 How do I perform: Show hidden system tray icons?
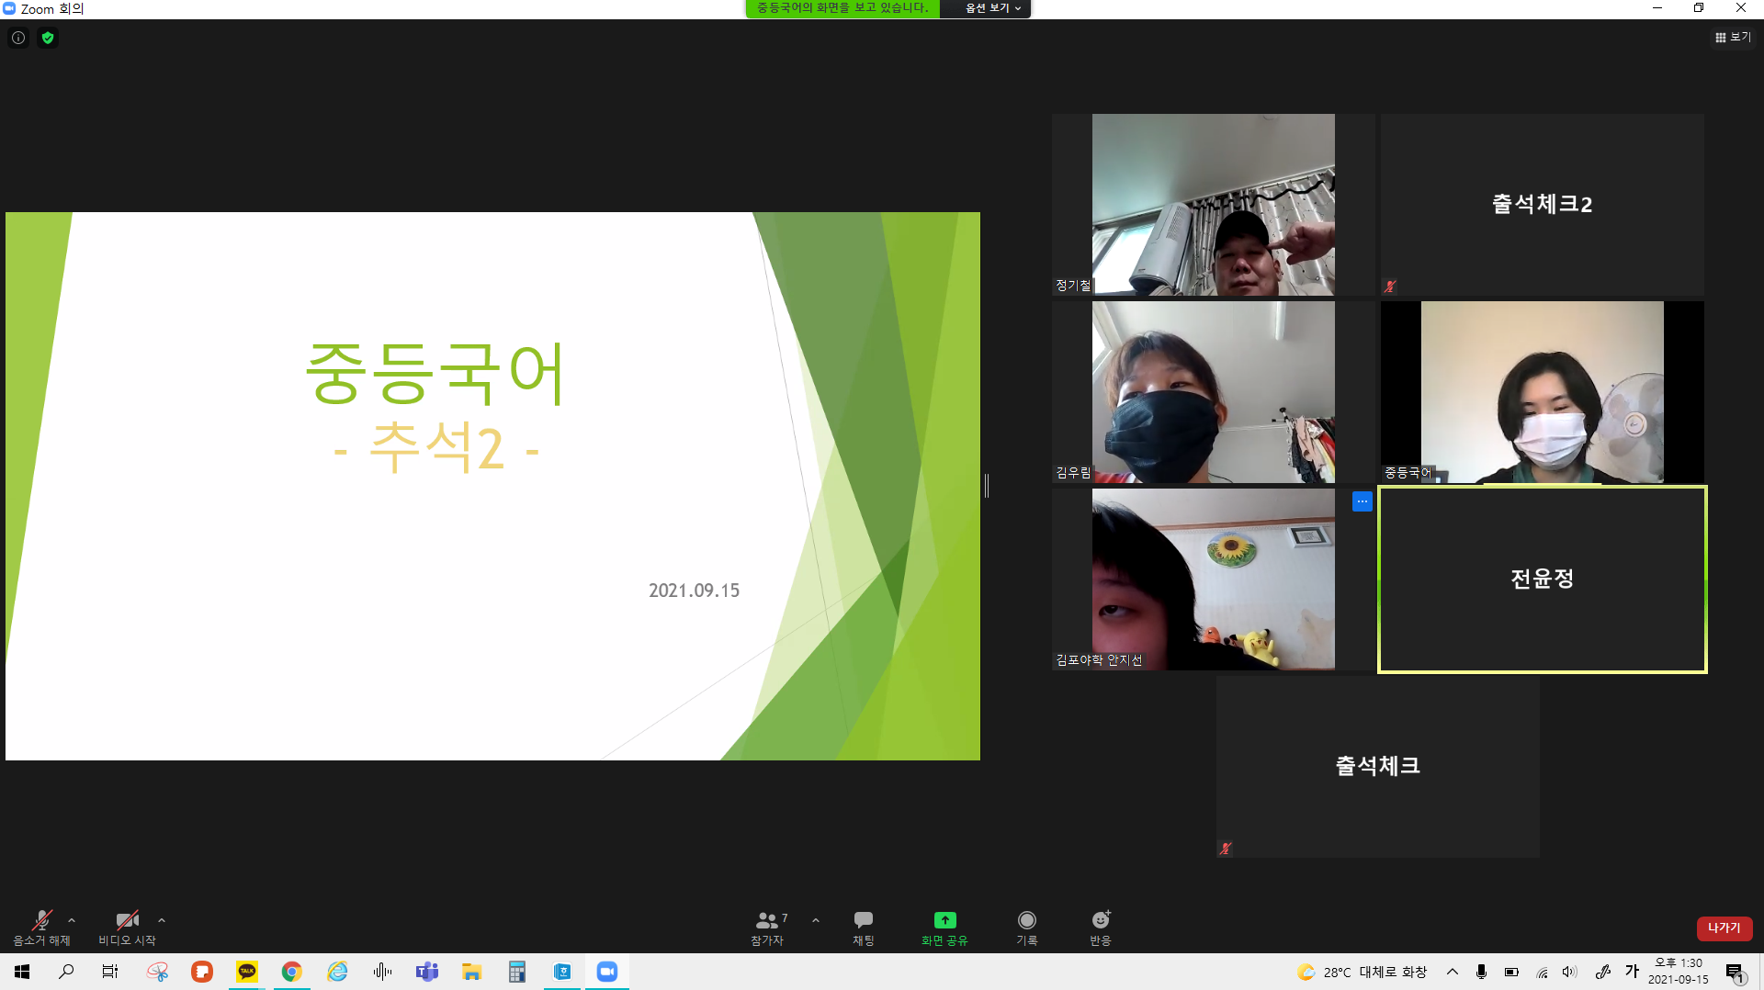point(1453,972)
